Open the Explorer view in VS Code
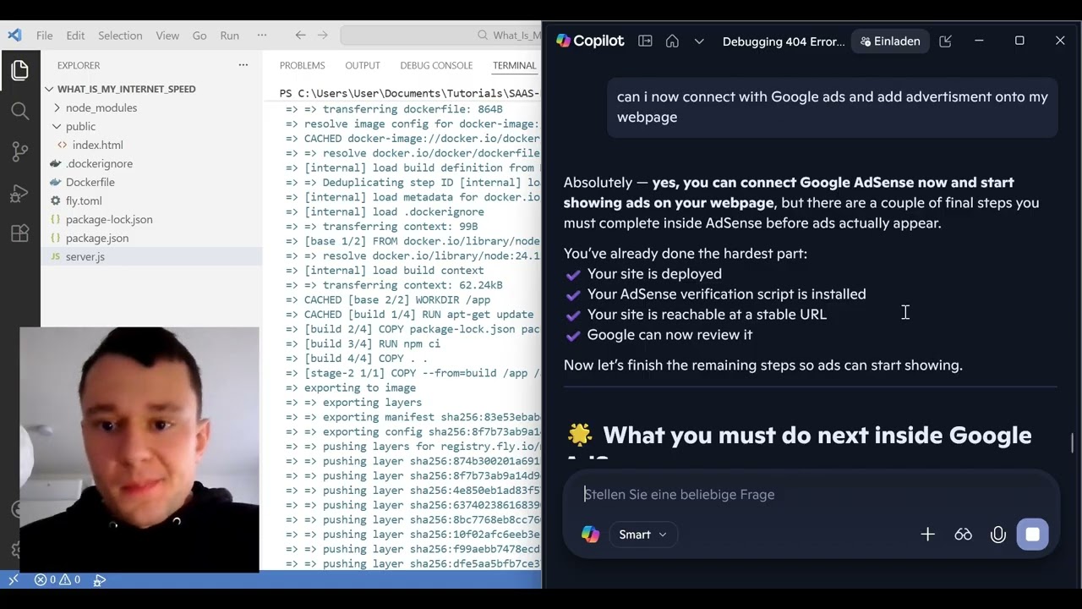Screen dimensions: 1082x609 coord(19,70)
